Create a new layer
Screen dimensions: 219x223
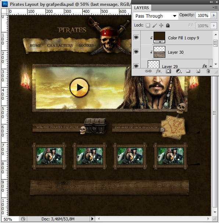pos(198,71)
